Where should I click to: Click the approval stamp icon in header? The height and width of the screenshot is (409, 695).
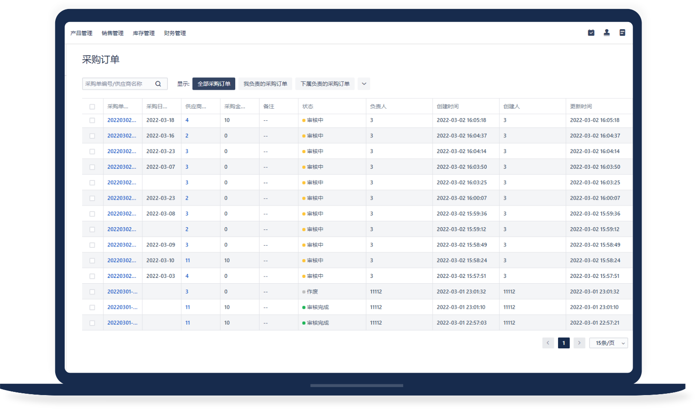pos(607,33)
